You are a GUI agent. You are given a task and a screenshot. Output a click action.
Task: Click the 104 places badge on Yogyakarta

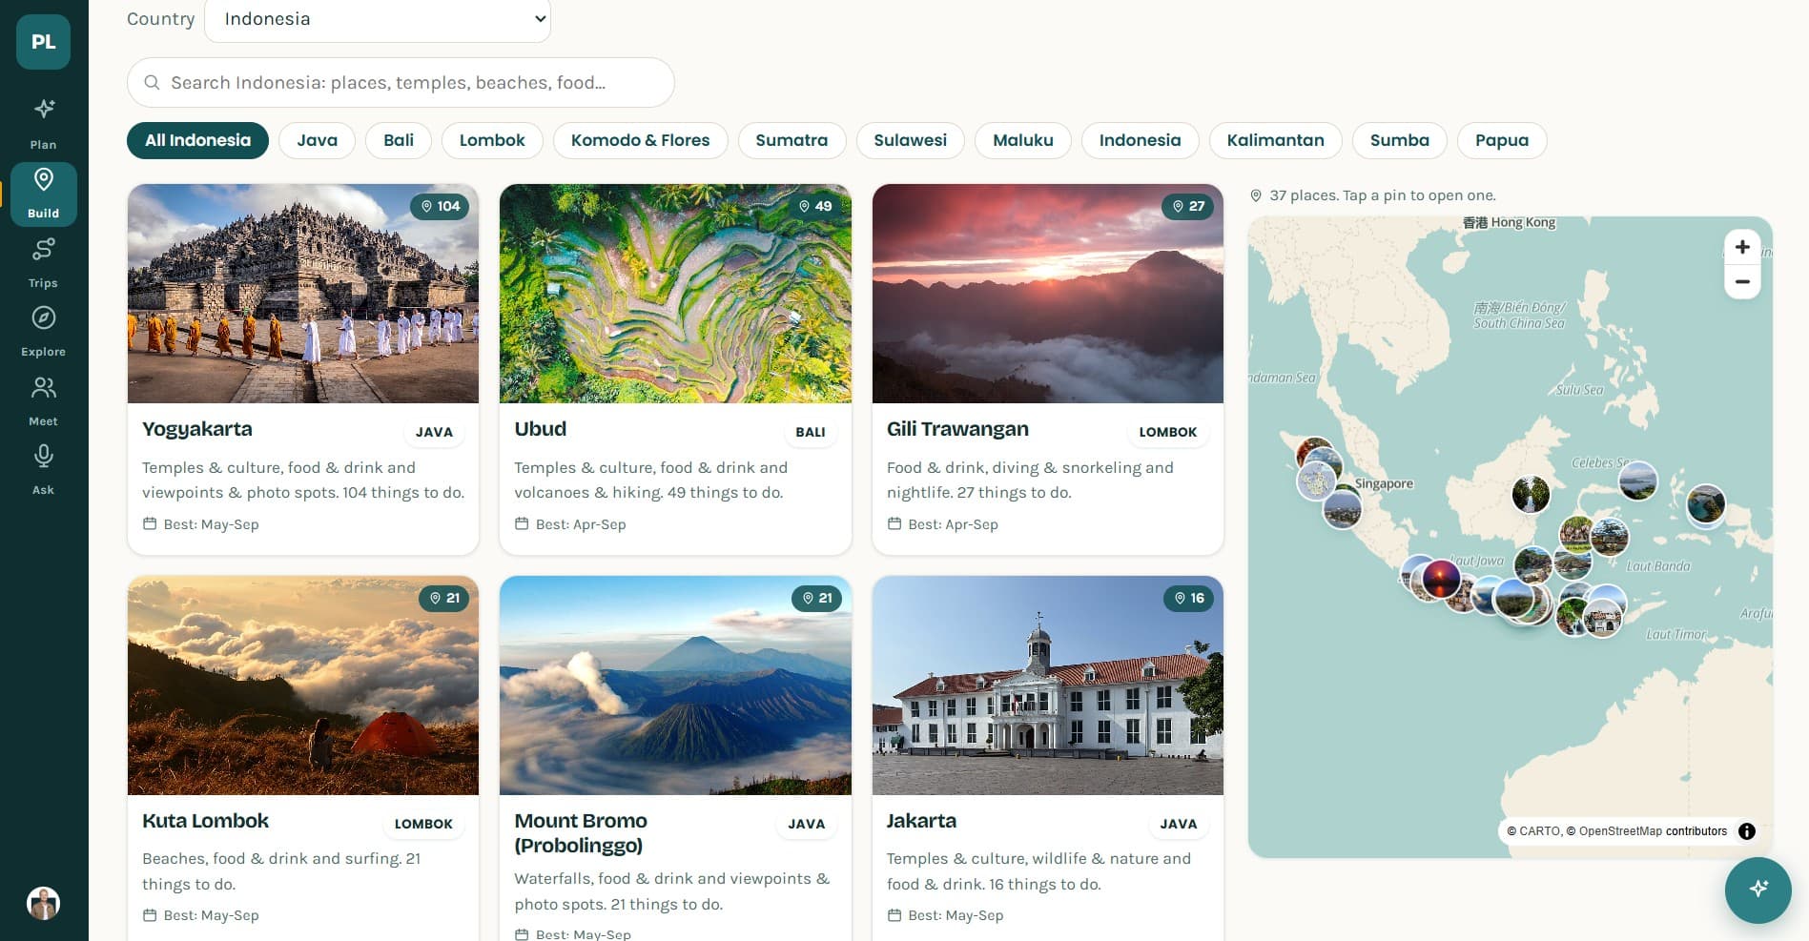[440, 206]
